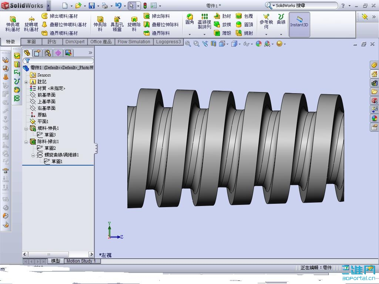Open the Hole Wizard (異型孔精靈)
The width and height of the screenshot is (379, 284).
pyautogui.click(x=117, y=24)
